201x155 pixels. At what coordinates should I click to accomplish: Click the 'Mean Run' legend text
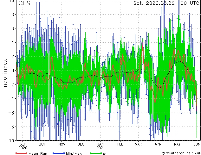point(38,153)
